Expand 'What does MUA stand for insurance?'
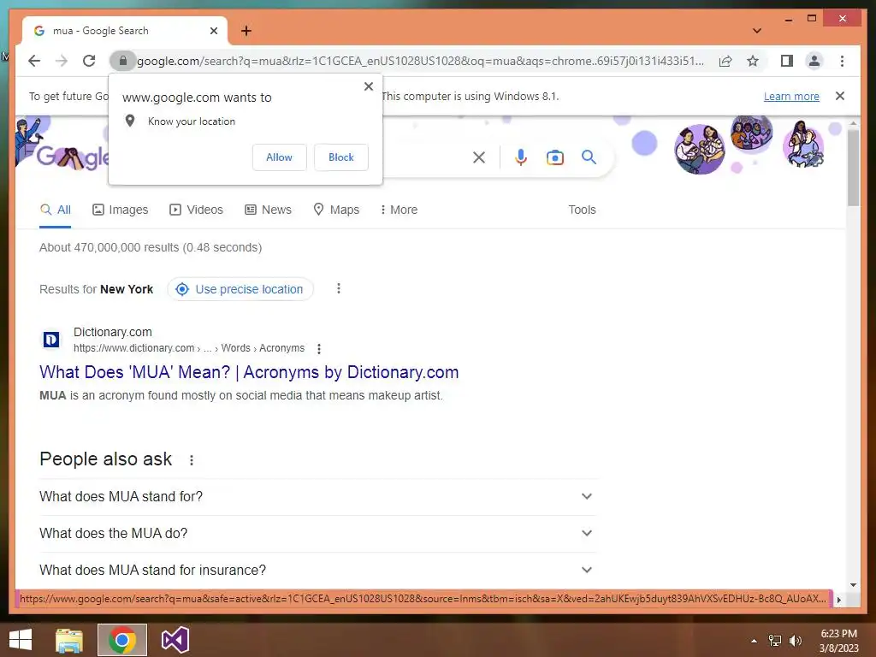 coord(317,571)
